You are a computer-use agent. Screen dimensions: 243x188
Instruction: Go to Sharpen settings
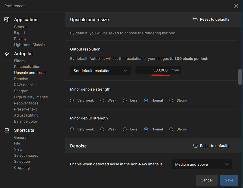point(21,91)
